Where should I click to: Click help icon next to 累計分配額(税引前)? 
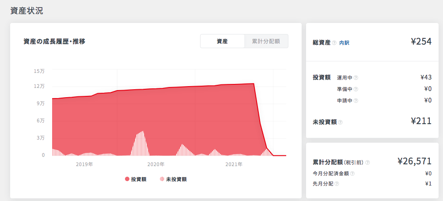367,163
